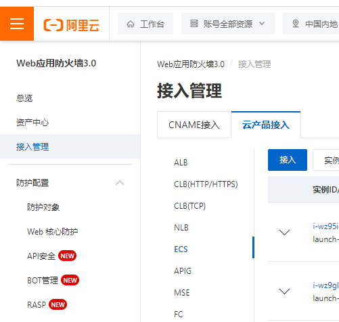Open the orange hamburger menu
Image resolution: width=339 pixels, height=322 pixels.
pyautogui.click(x=17, y=24)
